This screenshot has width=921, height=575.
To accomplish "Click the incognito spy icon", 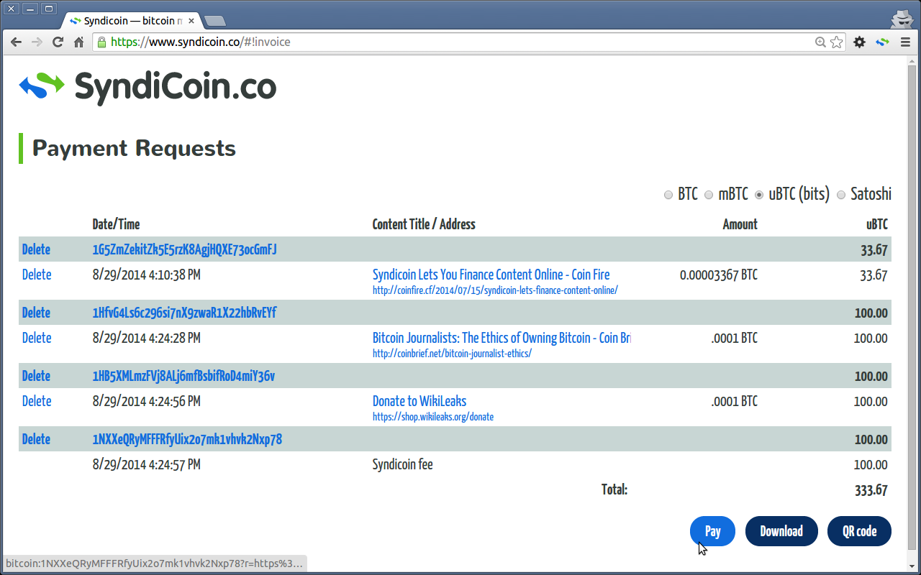I will click(x=902, y=18).
